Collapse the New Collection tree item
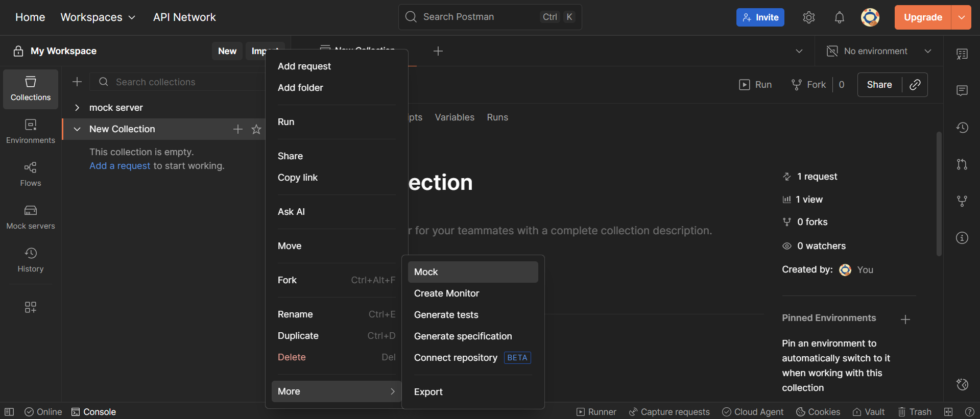 77,129
